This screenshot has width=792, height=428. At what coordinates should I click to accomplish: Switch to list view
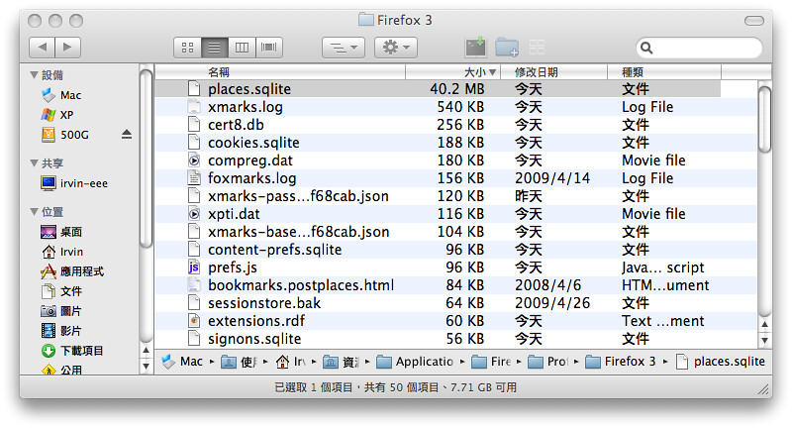pyautogui.click(x=214, y=48)
